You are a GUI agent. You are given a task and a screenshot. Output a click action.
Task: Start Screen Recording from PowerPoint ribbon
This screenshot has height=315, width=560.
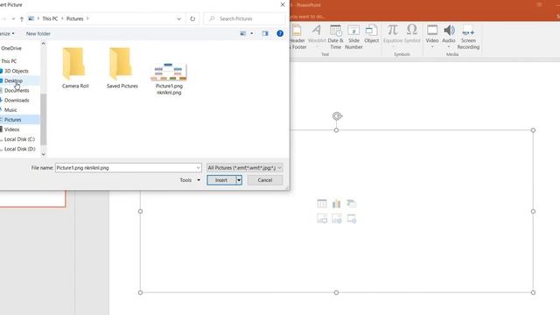coord(468,37)
